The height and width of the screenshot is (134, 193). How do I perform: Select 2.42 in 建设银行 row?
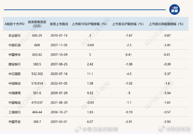point(90,64)
